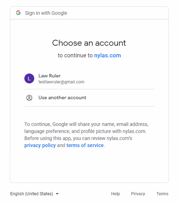Click Use another account

point(62,97)
